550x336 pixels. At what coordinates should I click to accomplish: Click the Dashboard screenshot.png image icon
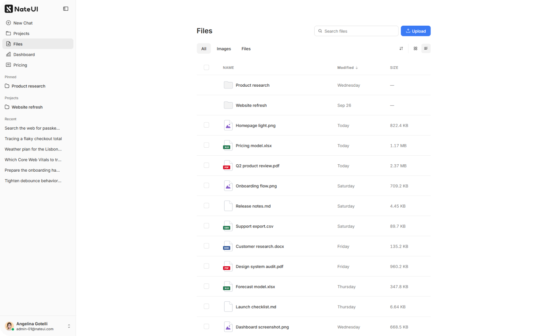coord(228,326)
